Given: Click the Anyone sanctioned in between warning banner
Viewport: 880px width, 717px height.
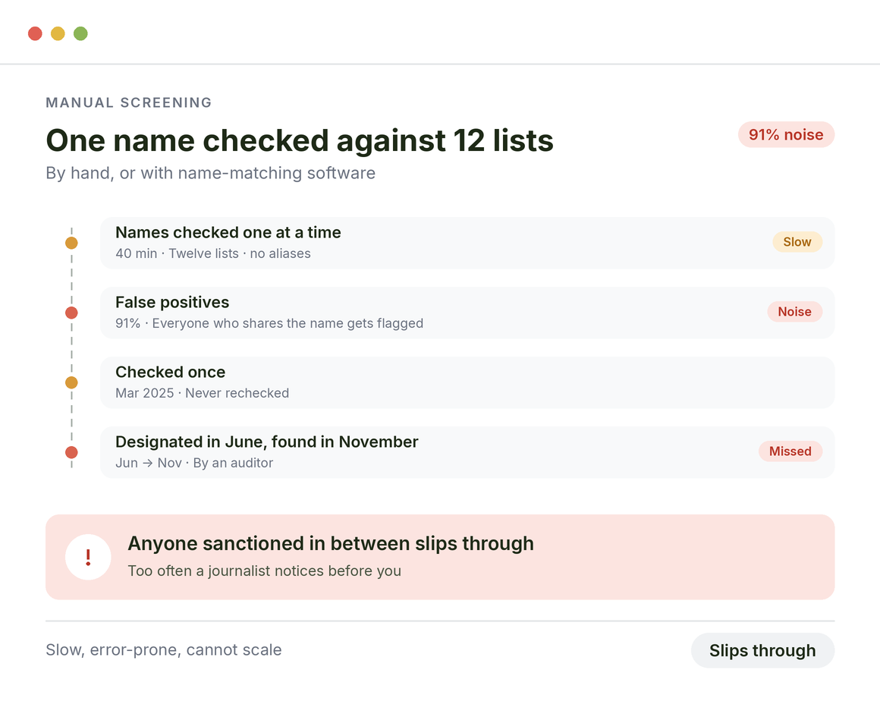Looking at the screenshot, I should click(440, 557).
